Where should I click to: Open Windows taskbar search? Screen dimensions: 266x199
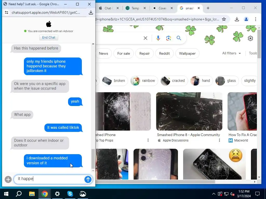[19, 194]
